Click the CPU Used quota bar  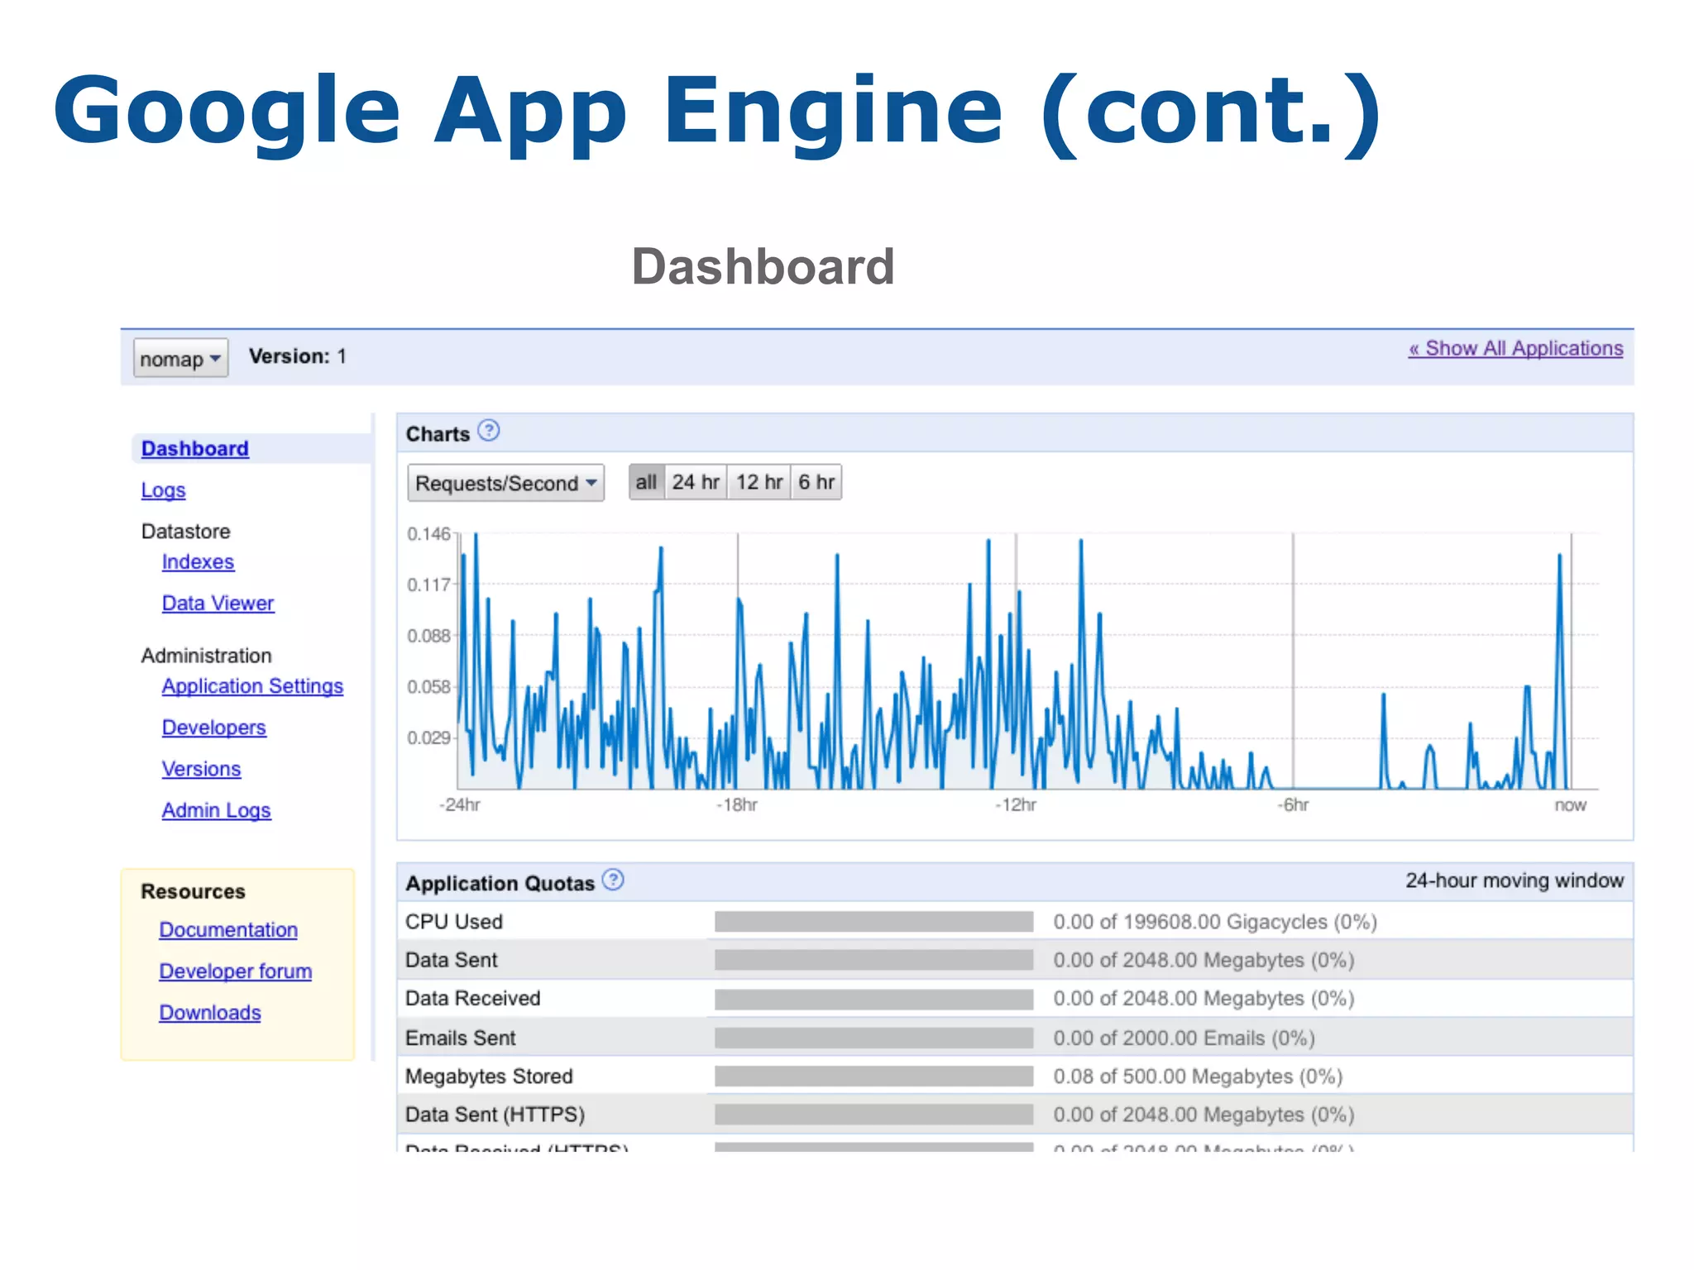873,922
